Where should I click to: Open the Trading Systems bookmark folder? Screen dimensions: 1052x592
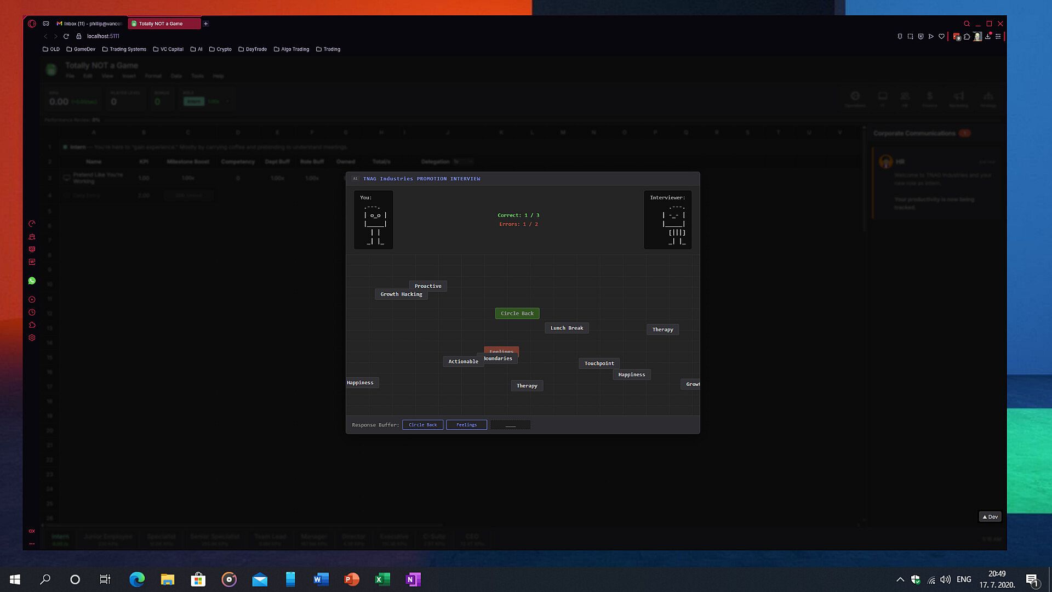124,49
